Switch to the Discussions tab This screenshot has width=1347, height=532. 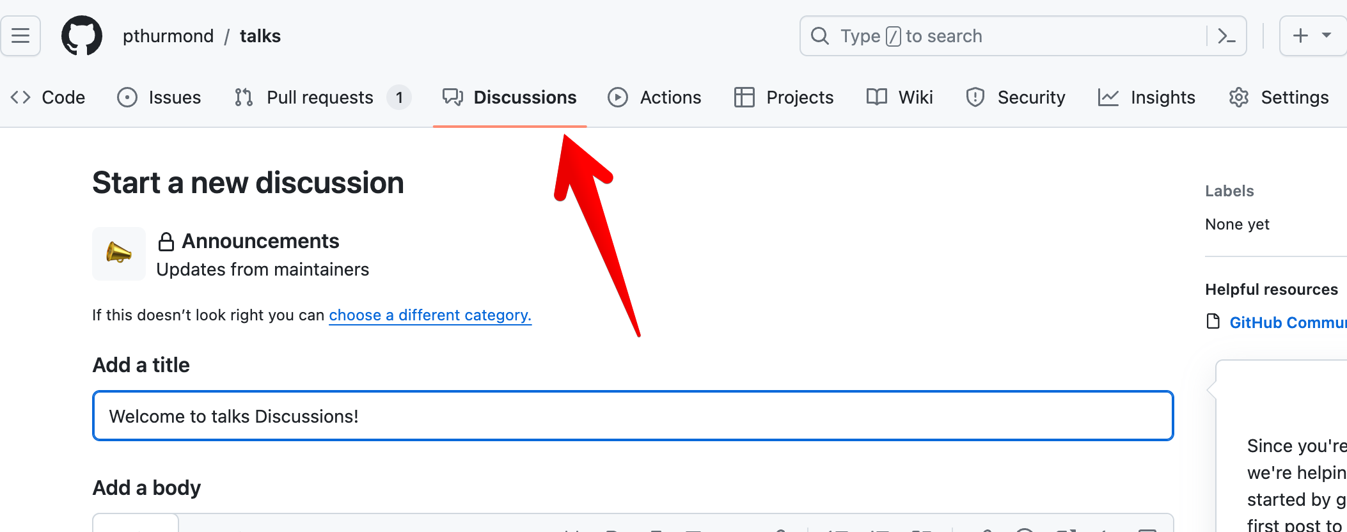coord(524,97)
